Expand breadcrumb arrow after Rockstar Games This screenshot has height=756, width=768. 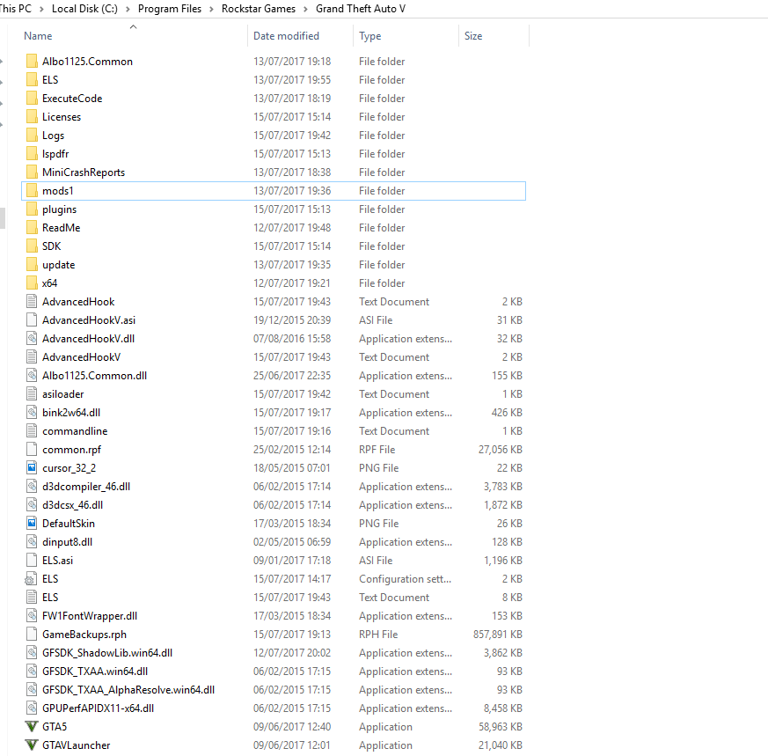point(305,10)
